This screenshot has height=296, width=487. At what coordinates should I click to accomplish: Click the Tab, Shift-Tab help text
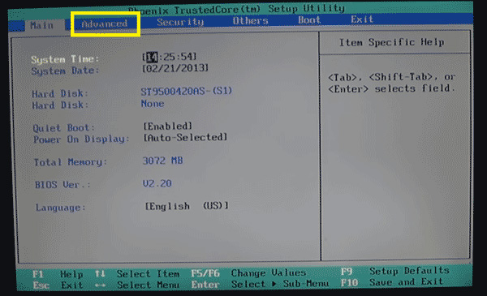(x=392, y=83)
